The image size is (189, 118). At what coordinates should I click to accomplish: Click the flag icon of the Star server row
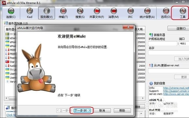click(7, 62)
